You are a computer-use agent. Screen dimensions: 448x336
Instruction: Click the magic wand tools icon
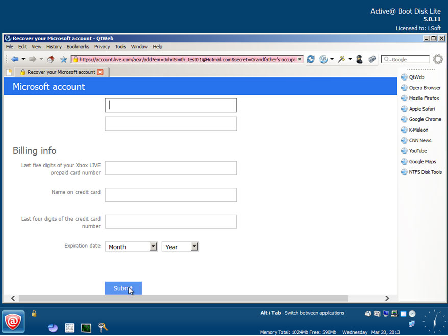(x=341, y=59)
